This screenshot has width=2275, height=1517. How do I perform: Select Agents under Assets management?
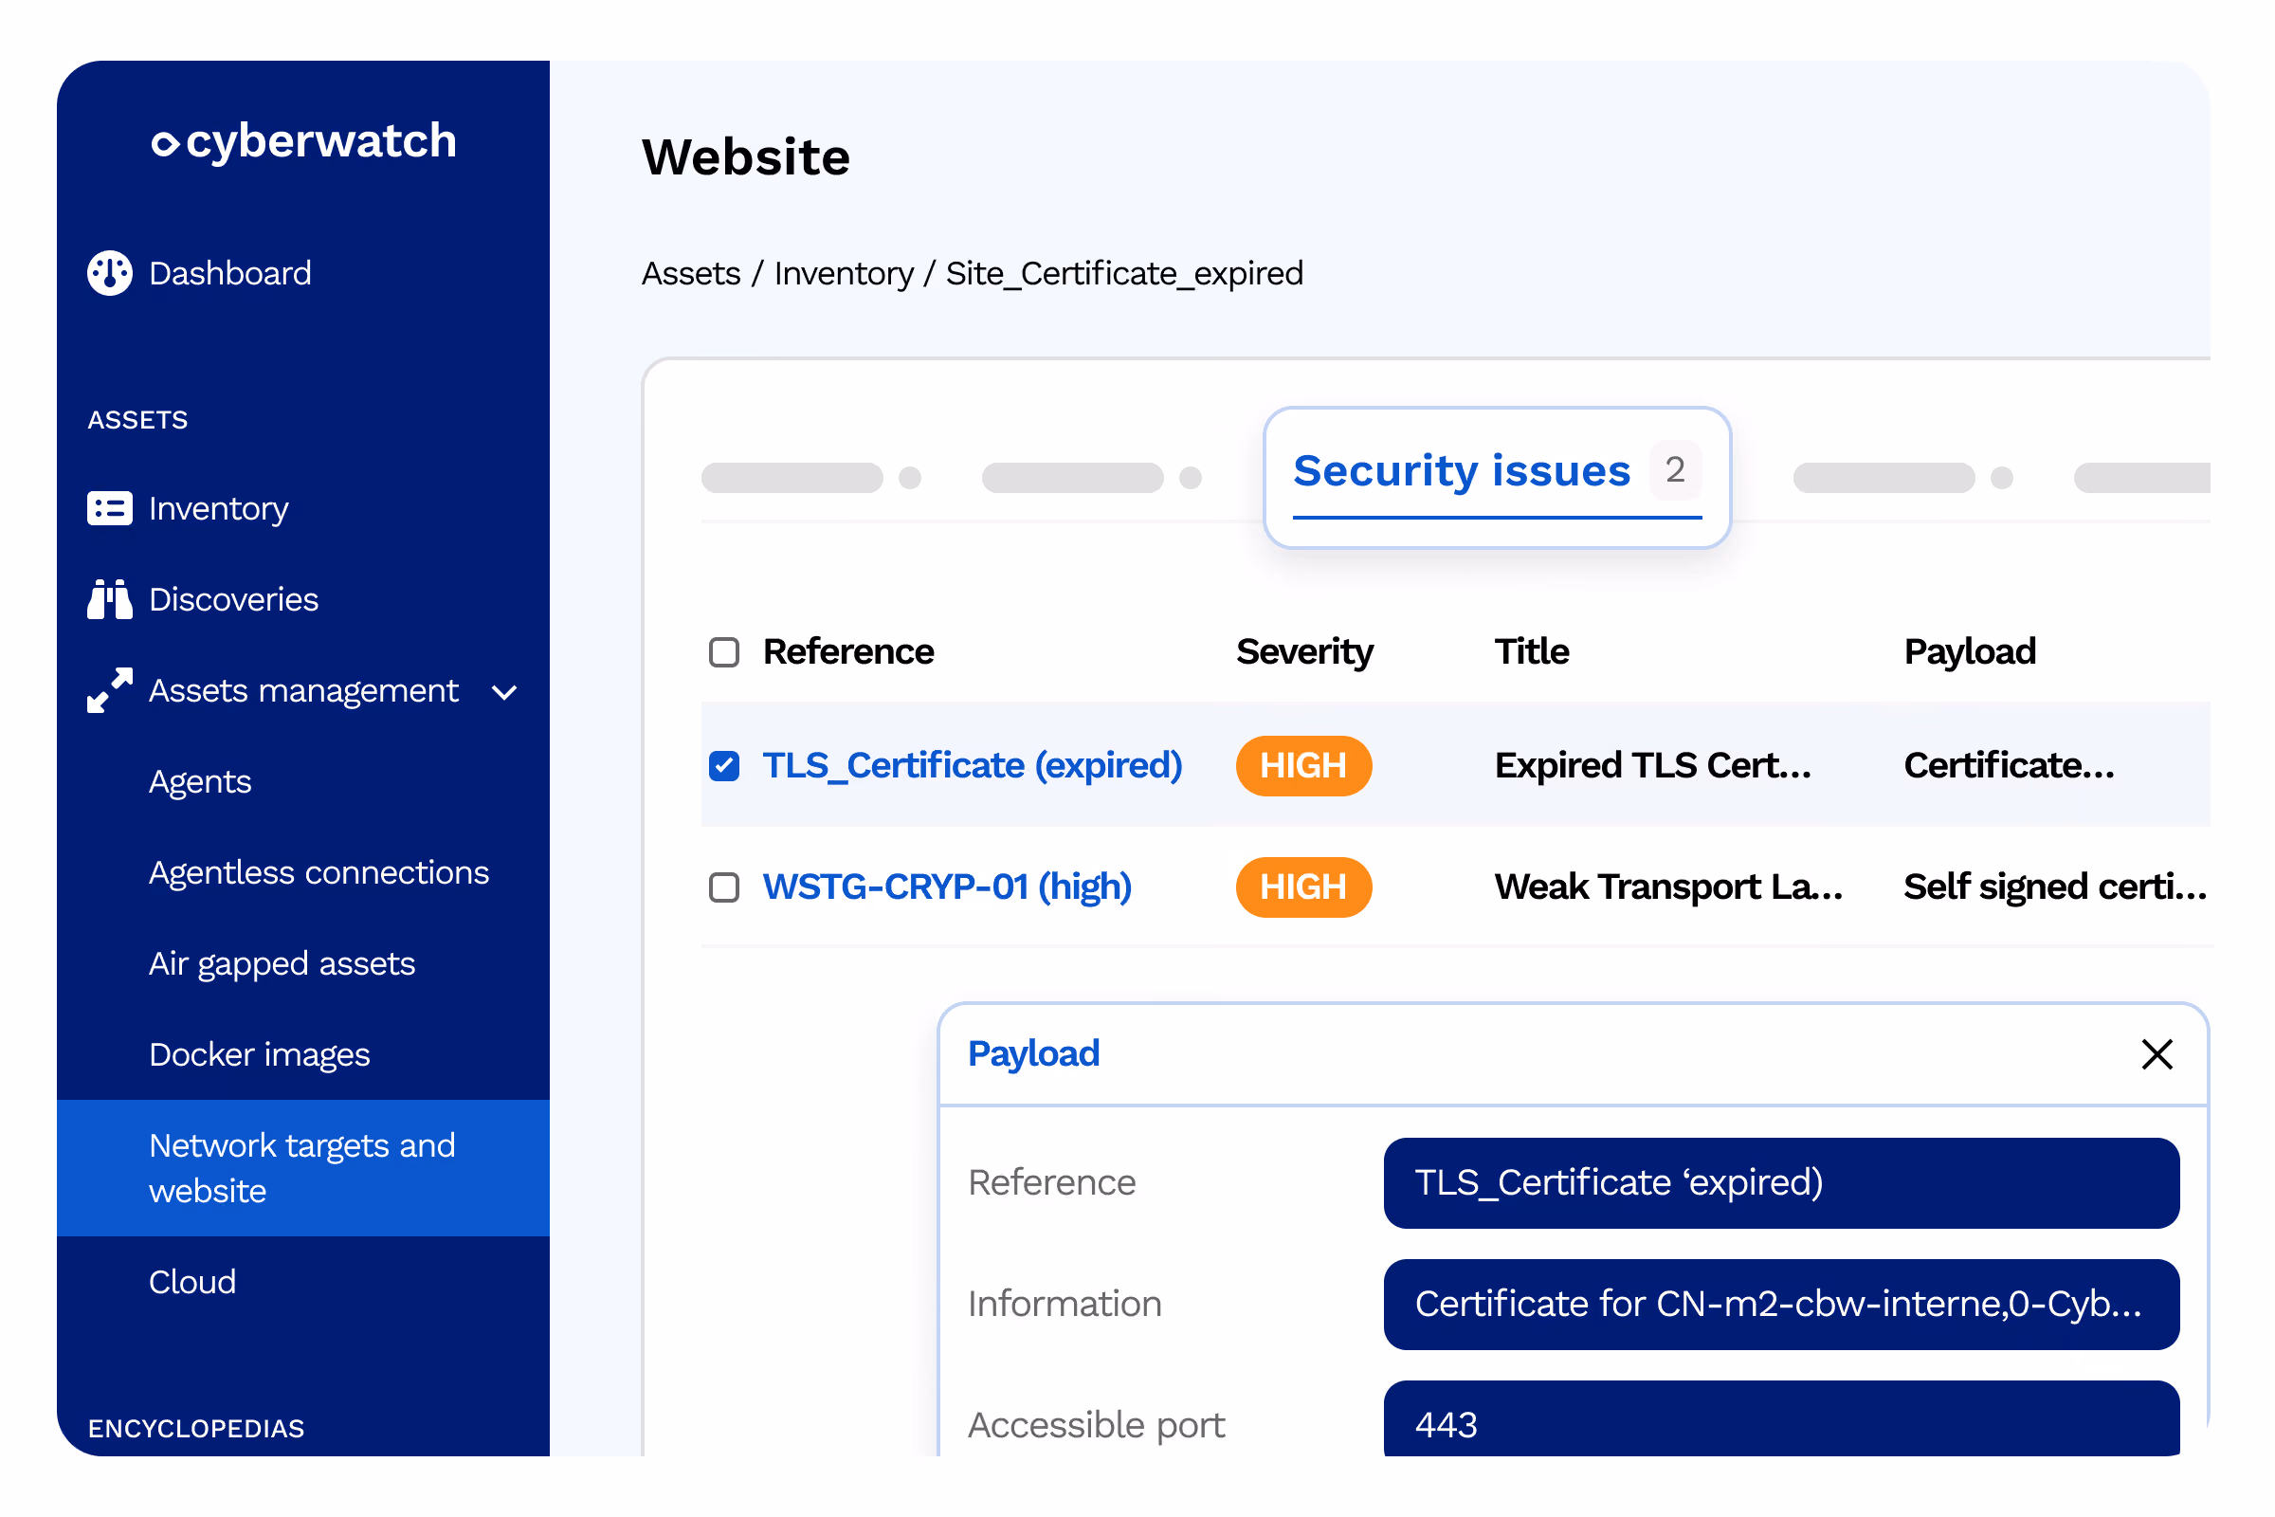200,781
